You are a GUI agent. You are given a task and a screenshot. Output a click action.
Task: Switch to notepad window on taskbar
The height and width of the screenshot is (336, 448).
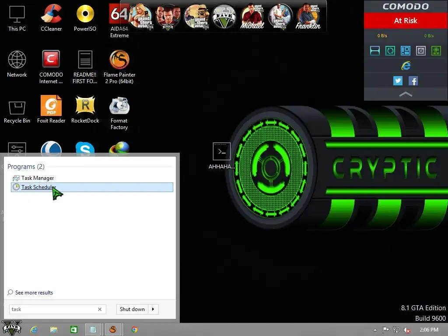93,330
